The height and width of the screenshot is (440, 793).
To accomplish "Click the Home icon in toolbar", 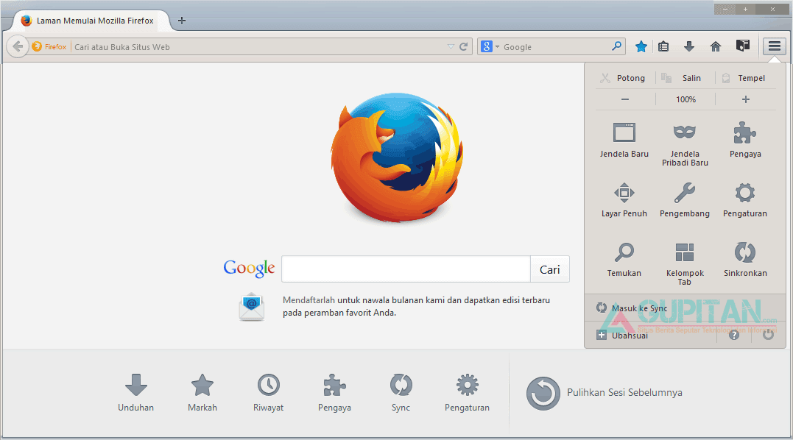I will click(x=715, y=46).
